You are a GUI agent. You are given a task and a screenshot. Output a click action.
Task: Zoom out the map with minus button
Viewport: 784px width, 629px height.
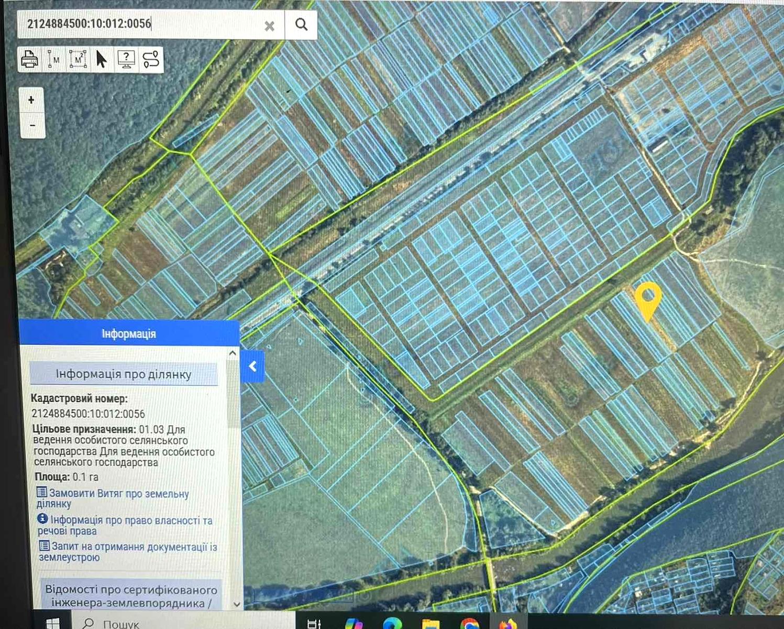click(x=32, y=126)
